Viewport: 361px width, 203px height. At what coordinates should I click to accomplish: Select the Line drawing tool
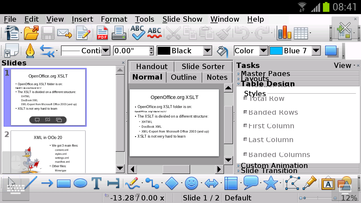(x=30, y=183)
